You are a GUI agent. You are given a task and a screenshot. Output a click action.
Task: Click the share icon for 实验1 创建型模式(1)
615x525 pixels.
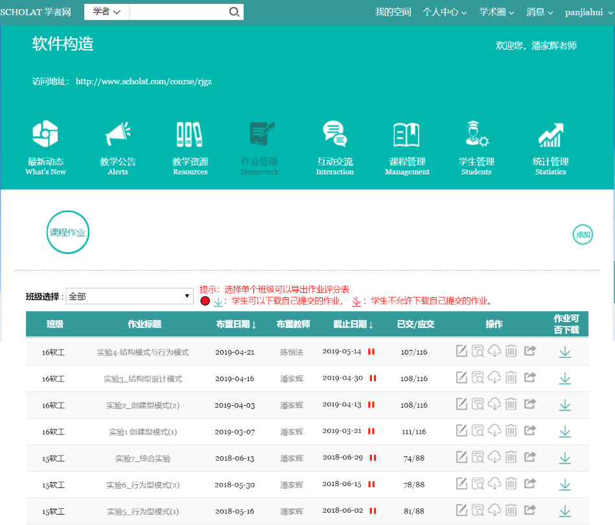(529, 430)
